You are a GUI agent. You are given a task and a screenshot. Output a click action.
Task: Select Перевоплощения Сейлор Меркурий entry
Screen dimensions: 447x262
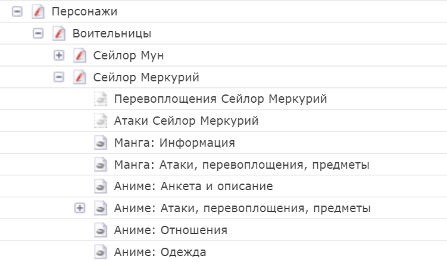click(x=220, y=99)
